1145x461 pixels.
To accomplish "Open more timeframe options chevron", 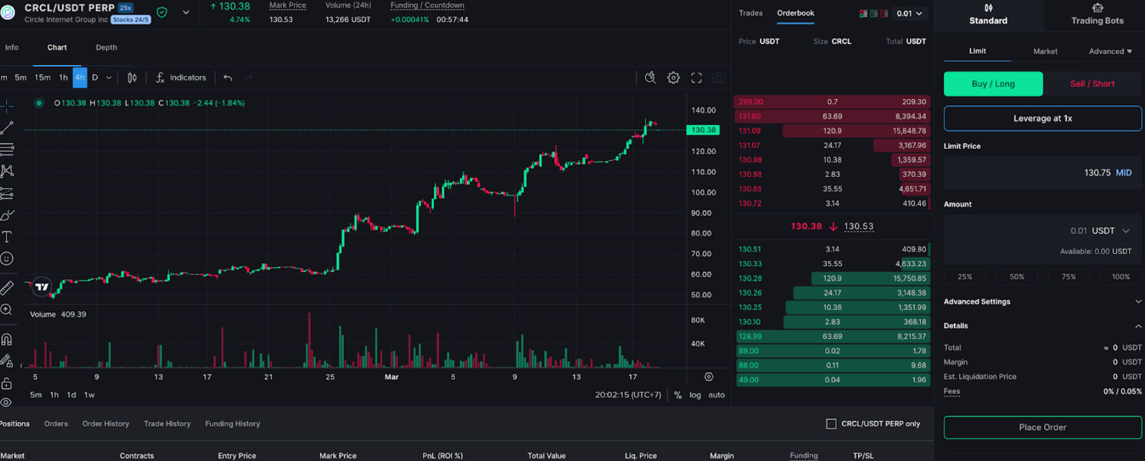I will pos(109,77).
